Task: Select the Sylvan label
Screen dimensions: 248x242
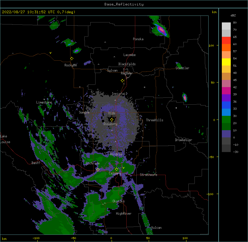Action: [112, 70]
